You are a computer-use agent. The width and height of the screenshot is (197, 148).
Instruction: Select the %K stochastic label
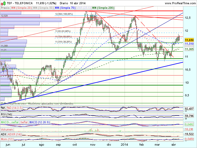3,108
